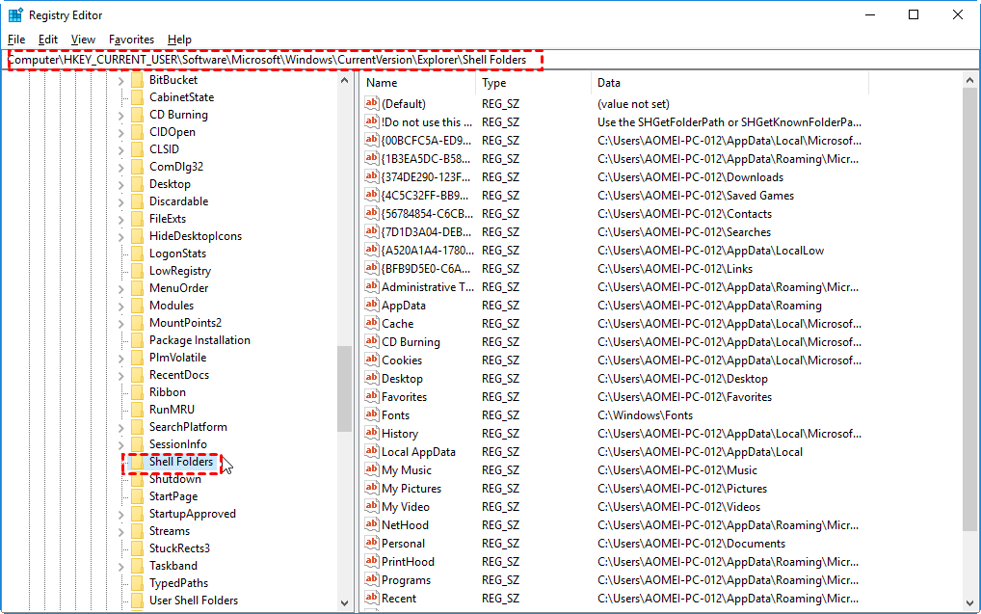Click the folder icon beside RunMRU
Image resolution: width=981 pixels, height=614 pixels.
tap(138, 409)
